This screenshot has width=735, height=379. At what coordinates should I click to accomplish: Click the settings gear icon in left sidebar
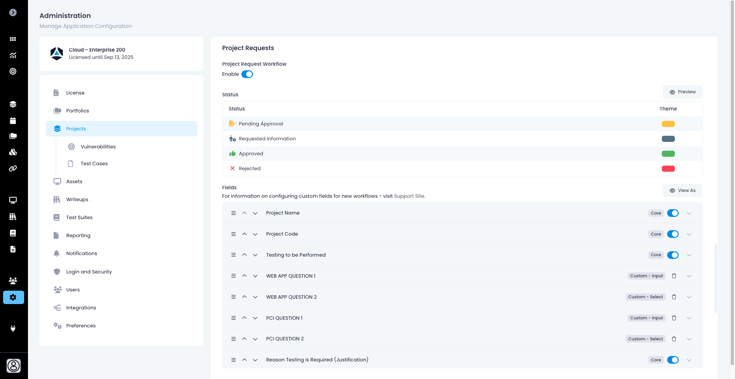click(13, 297)
